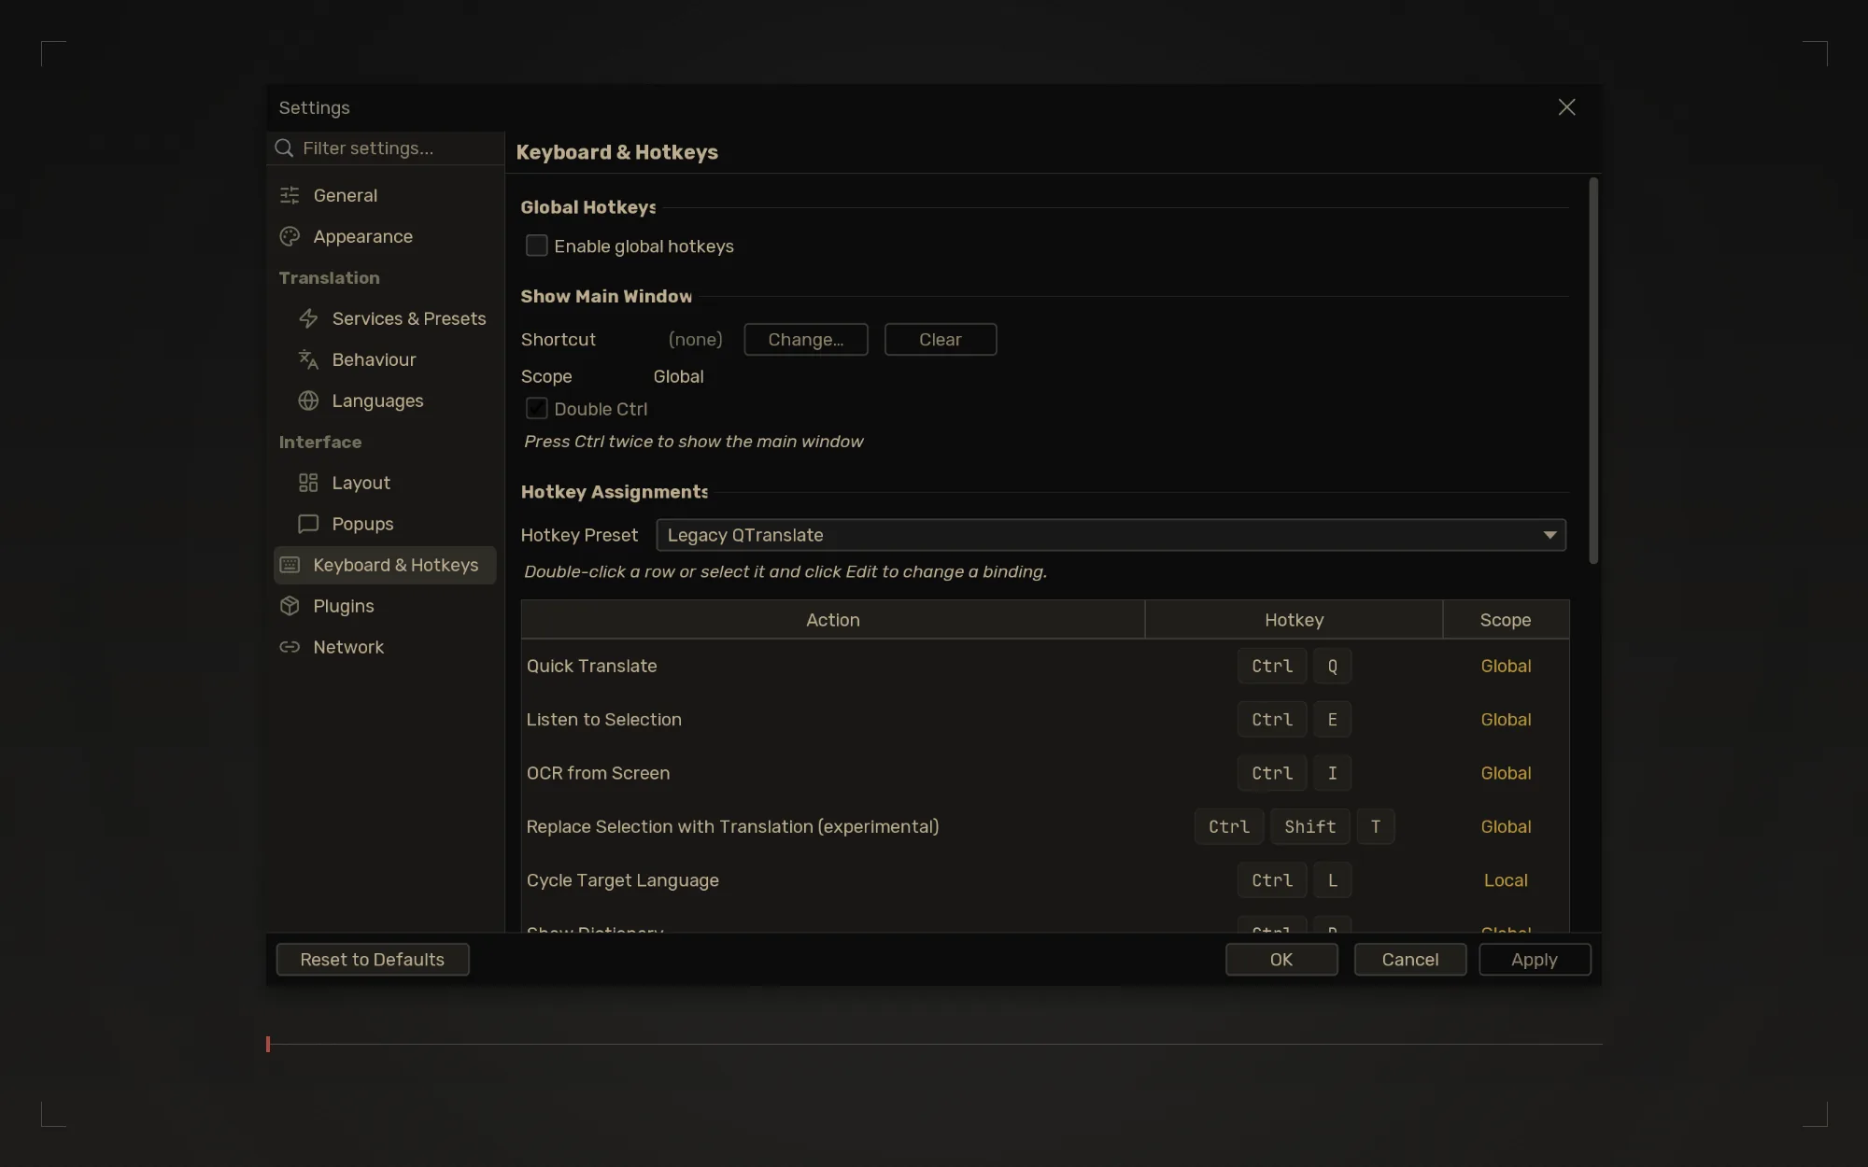This screenshot has height=1167, width=1868.
Task: Click the Apply button
Action: [x=1535, y=960]
